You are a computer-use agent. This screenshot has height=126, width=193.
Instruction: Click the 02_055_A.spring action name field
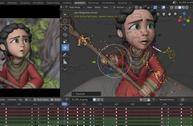[x=81, y=100]
